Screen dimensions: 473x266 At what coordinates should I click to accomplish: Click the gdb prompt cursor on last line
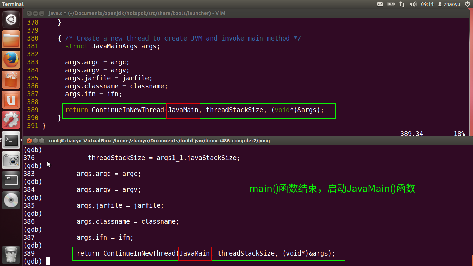click(x=48, y=261)
